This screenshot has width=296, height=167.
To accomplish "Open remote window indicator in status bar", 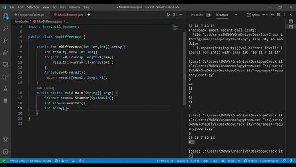I will 4,161.
